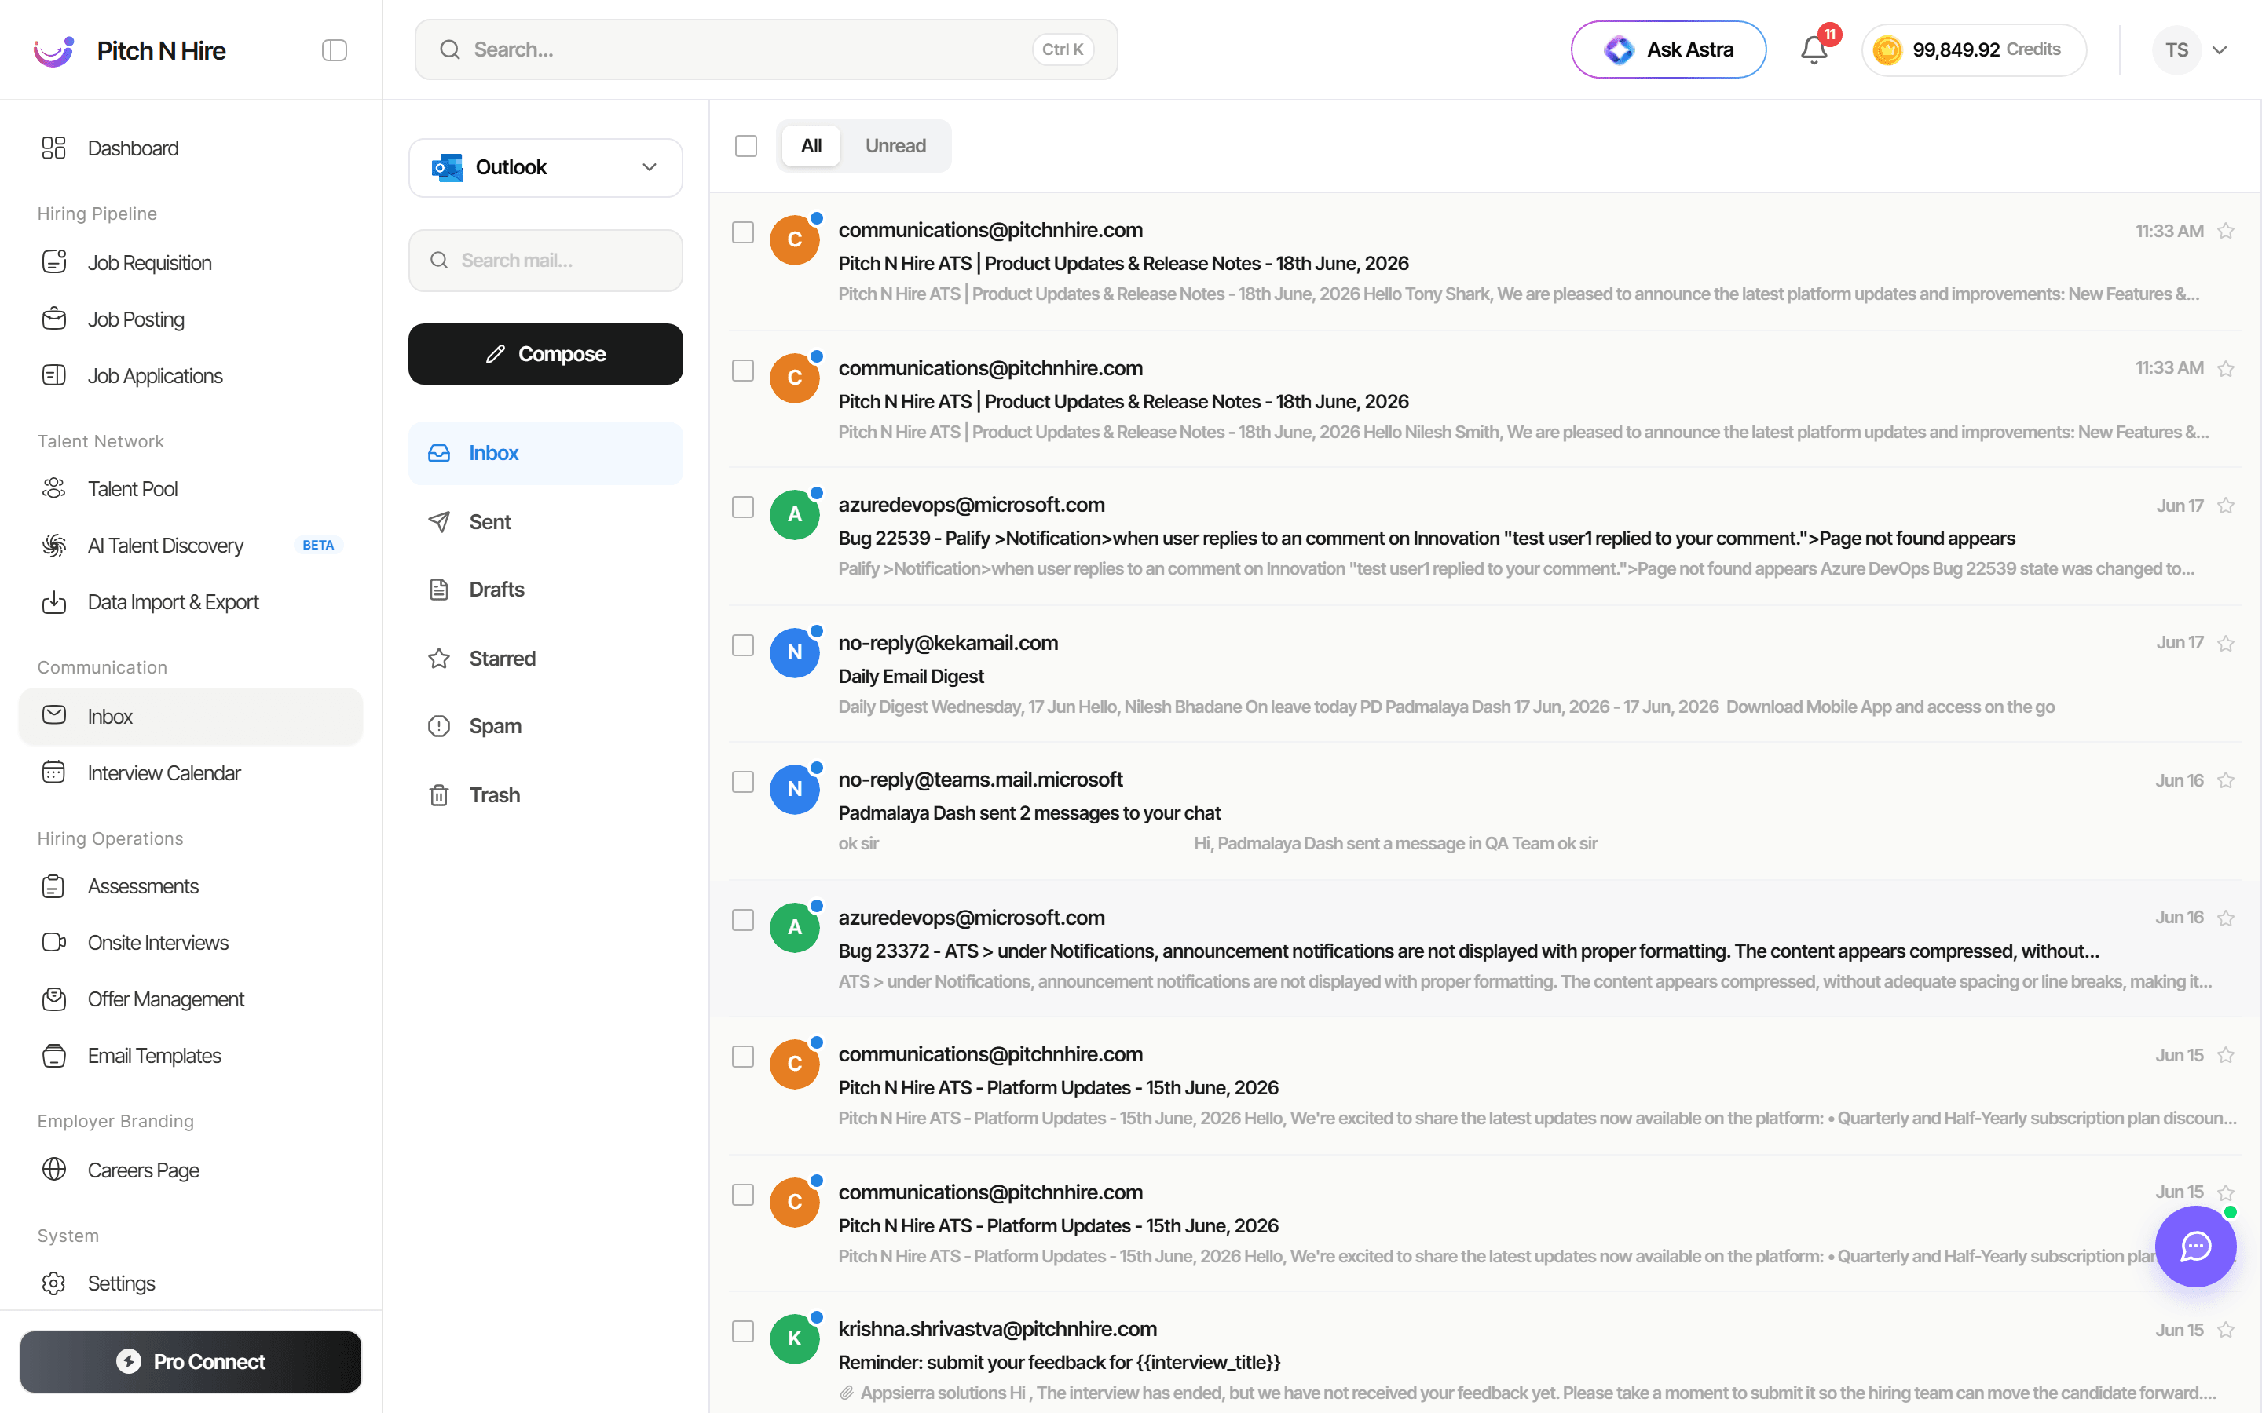Viewport: 2262px width, 1413px height.
Task: Open the Daily Email Digest message
Action: click(x=1484, y=674)
